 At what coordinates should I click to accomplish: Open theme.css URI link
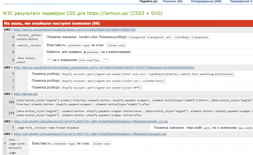click(74, 30)
